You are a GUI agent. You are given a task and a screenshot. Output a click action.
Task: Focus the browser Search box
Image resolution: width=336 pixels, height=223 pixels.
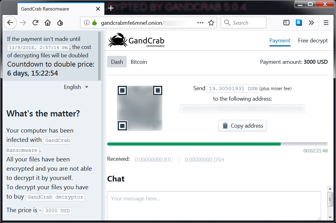pos(243,23)
